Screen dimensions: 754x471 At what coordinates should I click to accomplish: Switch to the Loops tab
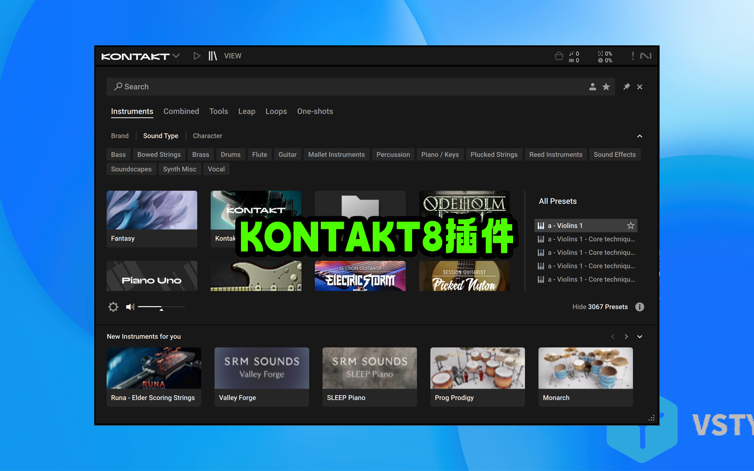pyautogui.click(x=276, y=112)
